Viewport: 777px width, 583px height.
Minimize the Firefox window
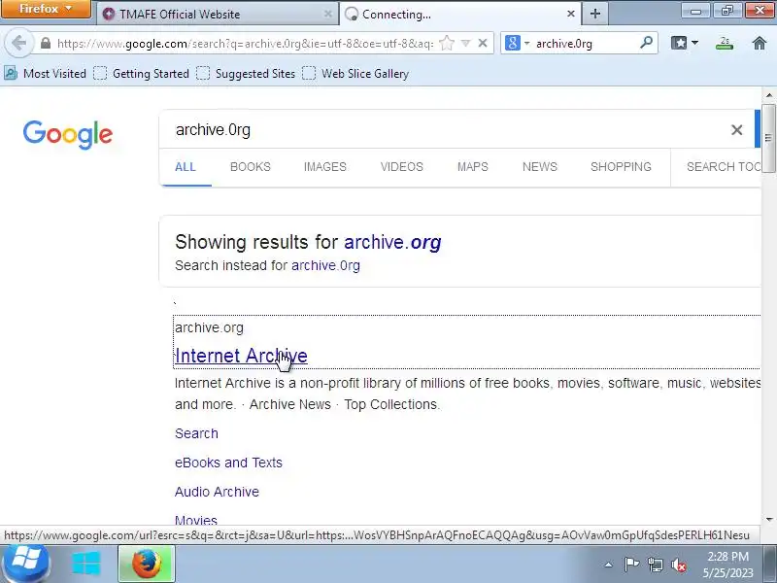pyautogui.click(x=696, y=10)
